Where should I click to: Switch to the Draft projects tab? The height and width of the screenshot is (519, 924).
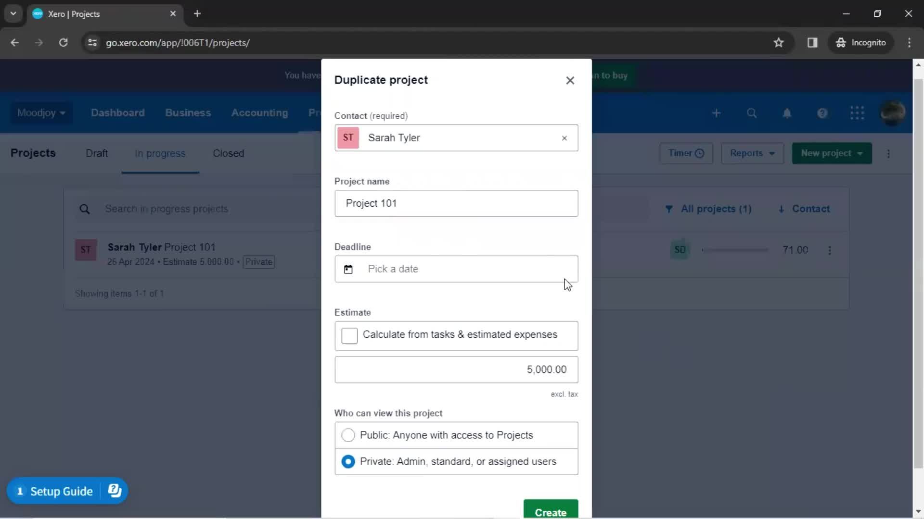tap(97, 153)
